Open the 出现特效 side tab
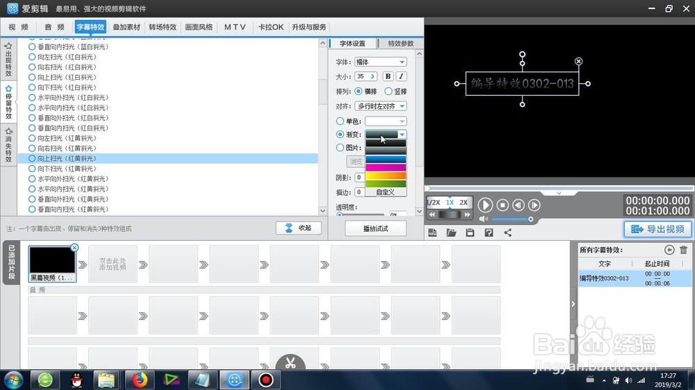Image resolution: width=695 pixels, height=390 pixels. [x=8, y=59]
